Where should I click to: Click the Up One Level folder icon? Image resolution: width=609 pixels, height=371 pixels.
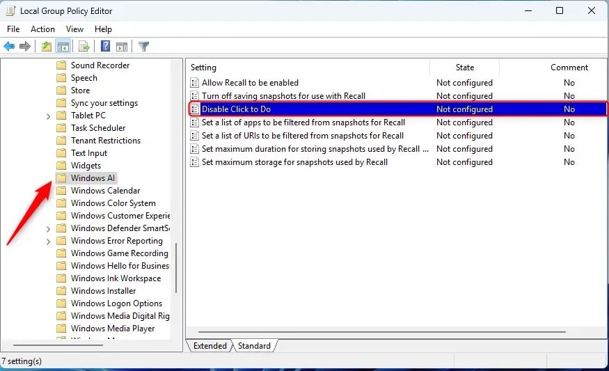[47, 47]
